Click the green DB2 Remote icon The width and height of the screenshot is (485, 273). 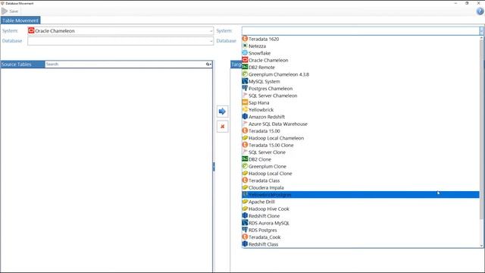(x=245, y=67)
